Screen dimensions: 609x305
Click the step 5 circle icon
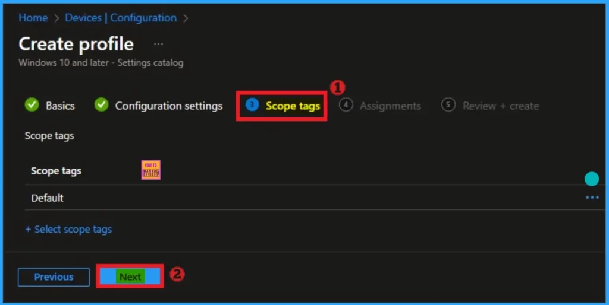[448, 104]
